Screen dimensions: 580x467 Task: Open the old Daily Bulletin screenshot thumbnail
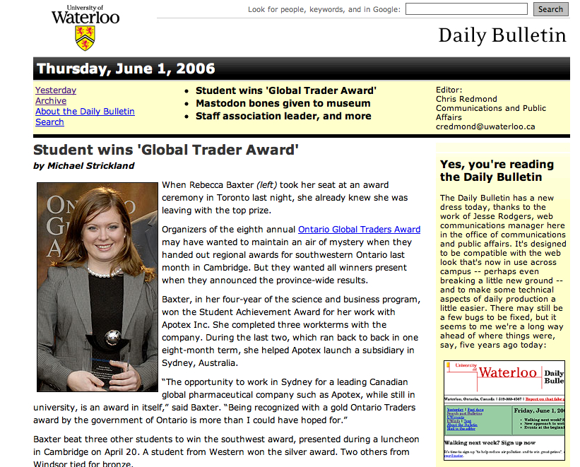(504, 412)
